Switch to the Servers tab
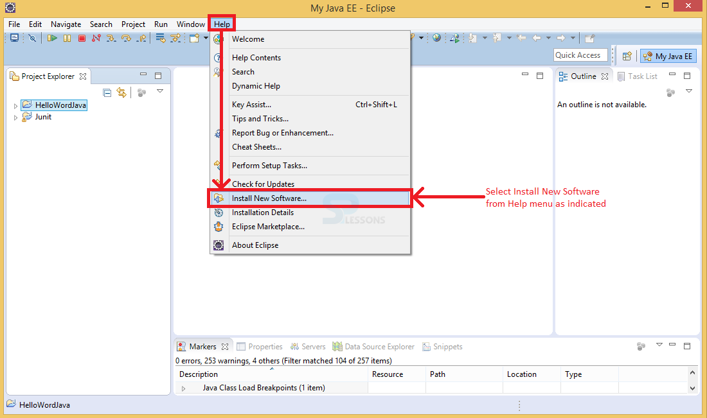The width and height of the screenshot is (707, 418). (x=308, y=346)
